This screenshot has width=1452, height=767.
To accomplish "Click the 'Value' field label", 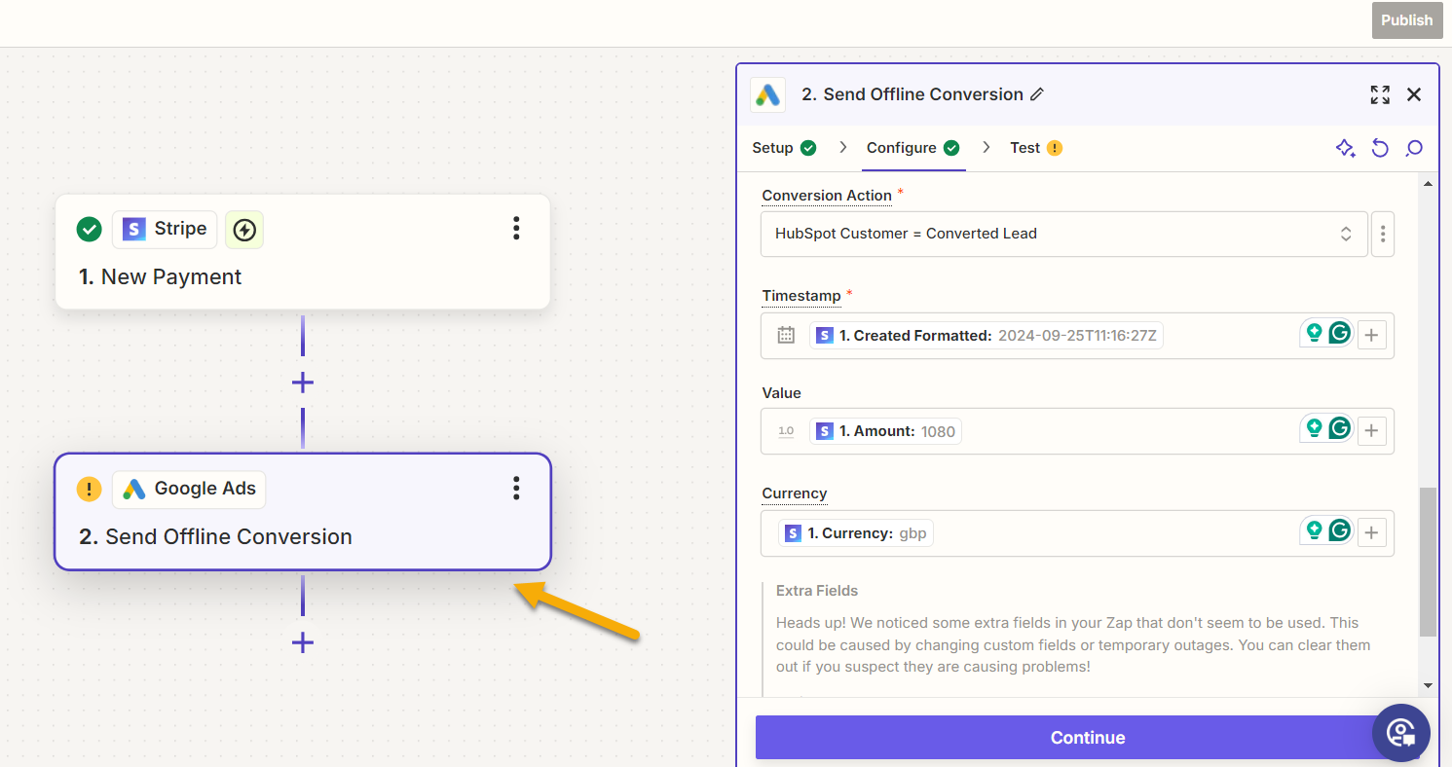I will (x=781, y=393).
